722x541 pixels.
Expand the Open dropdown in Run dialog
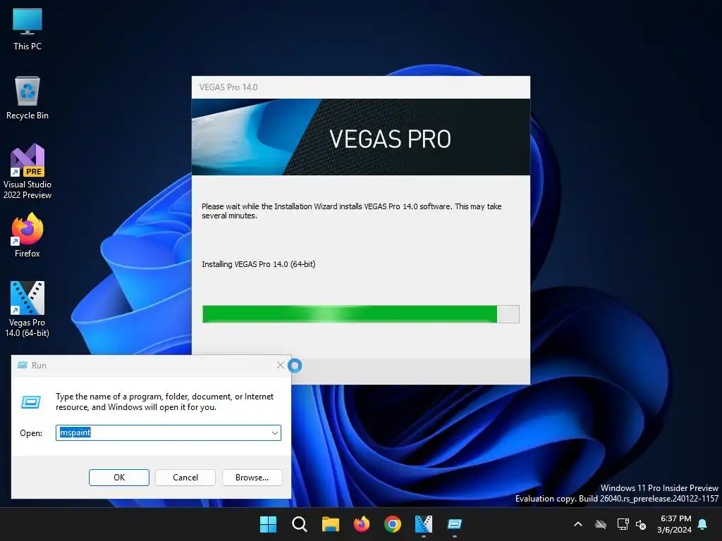(x=274, y=433)
